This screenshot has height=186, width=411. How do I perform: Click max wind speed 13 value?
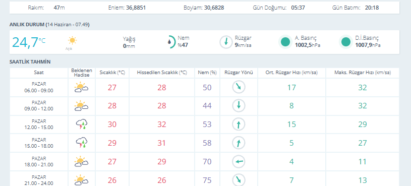363,180
